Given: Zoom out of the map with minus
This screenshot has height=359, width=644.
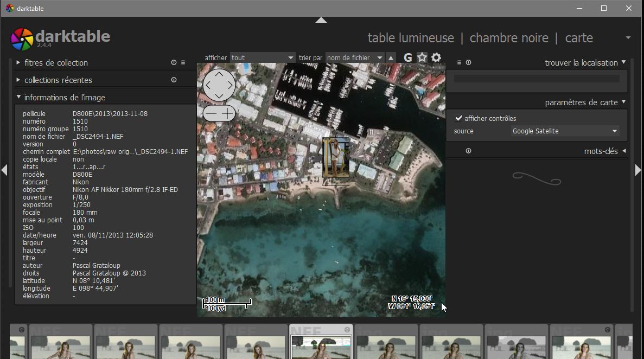Looking at the screenshot, I should (211, 113).
